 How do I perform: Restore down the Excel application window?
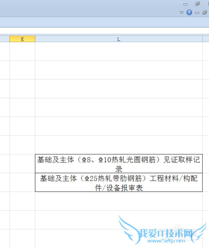198,4
